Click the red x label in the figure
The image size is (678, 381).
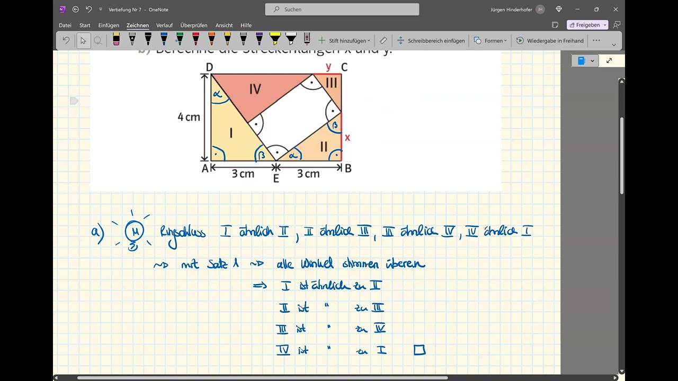(x=347, y=138)
